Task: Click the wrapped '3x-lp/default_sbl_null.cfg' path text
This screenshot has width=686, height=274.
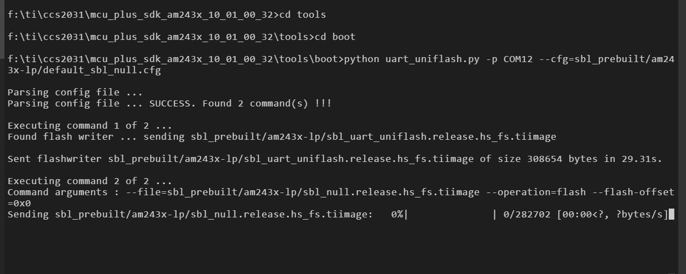Action: click(x=84, y=70)
